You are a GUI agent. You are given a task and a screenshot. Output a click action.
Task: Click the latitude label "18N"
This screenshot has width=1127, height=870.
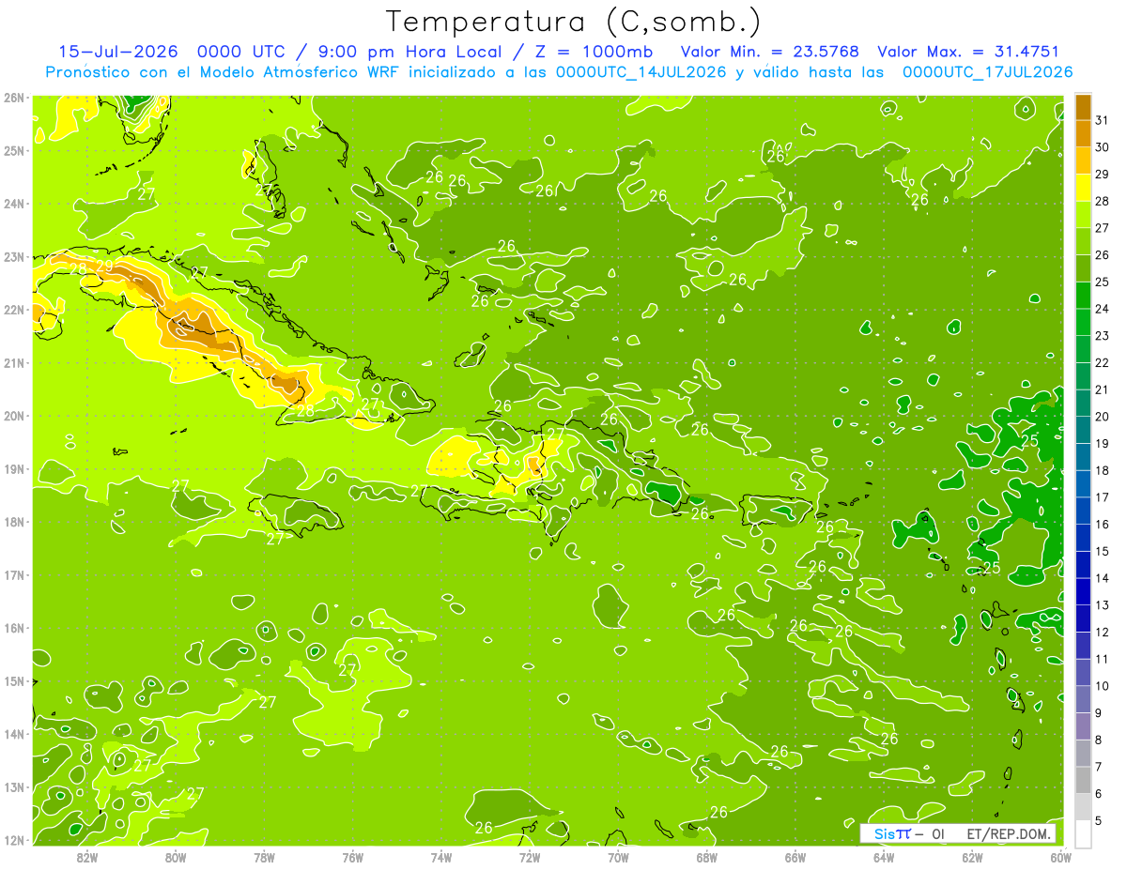[13, 522]
